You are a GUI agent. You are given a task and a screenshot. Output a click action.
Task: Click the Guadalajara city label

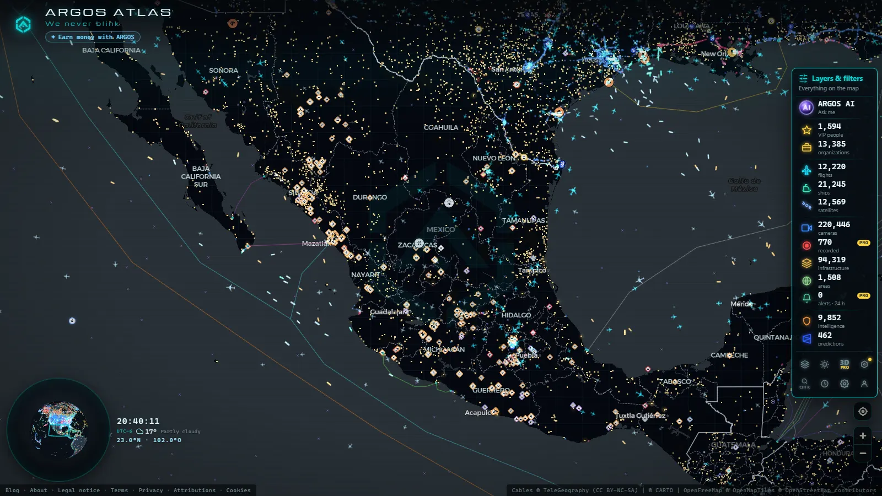coord(389,312)
